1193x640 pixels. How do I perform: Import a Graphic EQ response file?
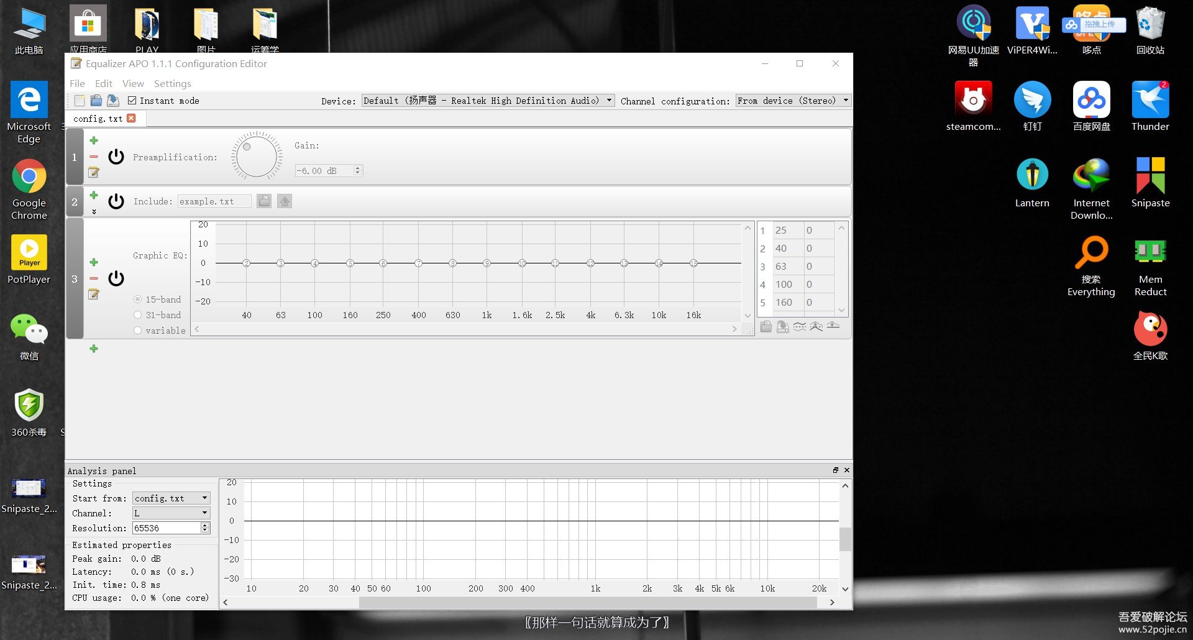click(x=766, y=327)
